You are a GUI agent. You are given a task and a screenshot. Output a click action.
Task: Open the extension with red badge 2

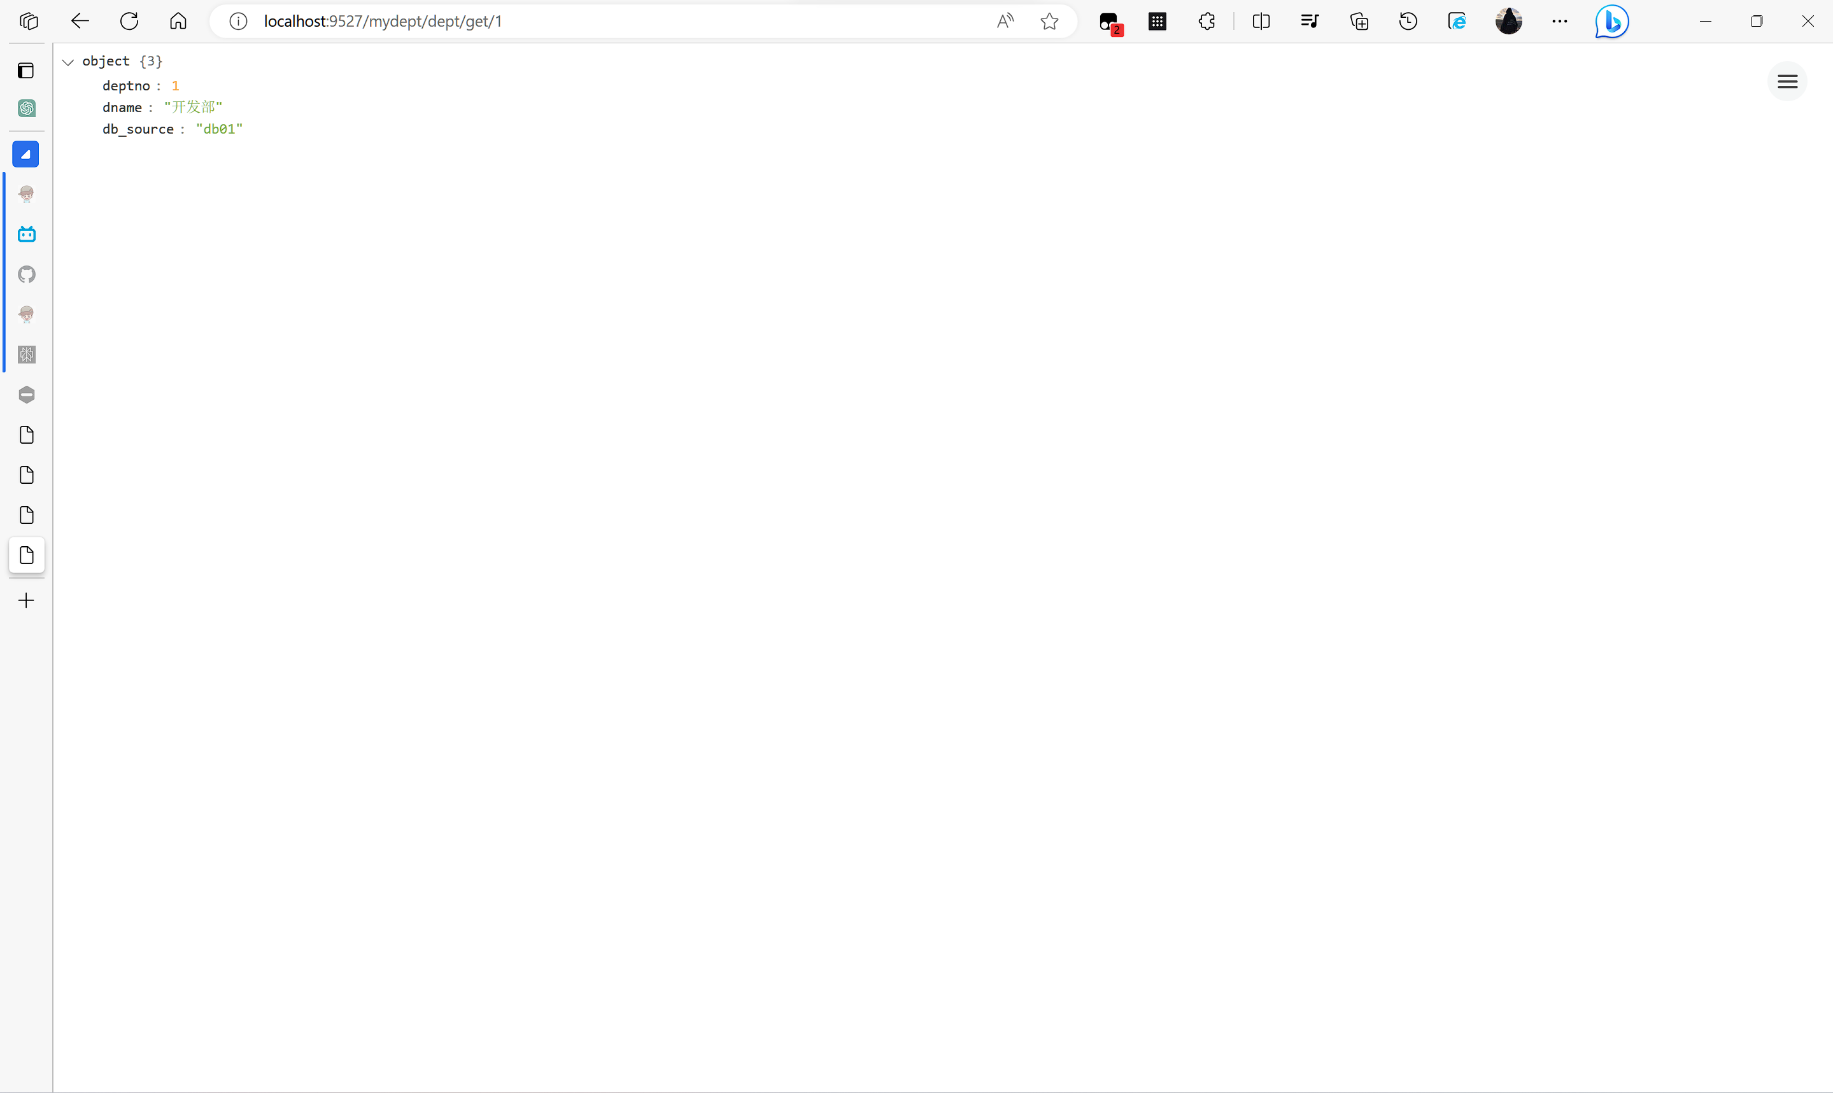1110,23
